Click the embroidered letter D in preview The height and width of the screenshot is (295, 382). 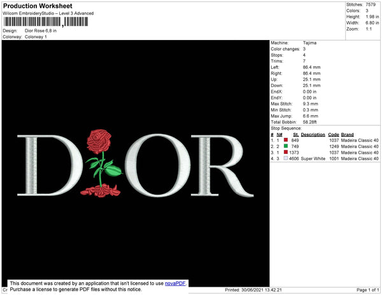(50, 165)
